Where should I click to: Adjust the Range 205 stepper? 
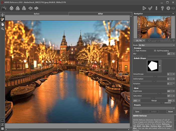tap(139, 101)
